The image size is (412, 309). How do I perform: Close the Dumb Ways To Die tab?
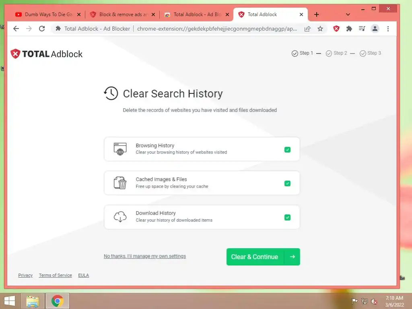[79, 14]
